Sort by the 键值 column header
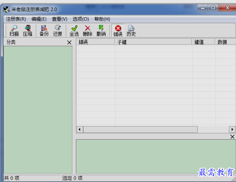The height and width of the screenshot is (182, 236). pyautogui.click(x=203, y=42)
